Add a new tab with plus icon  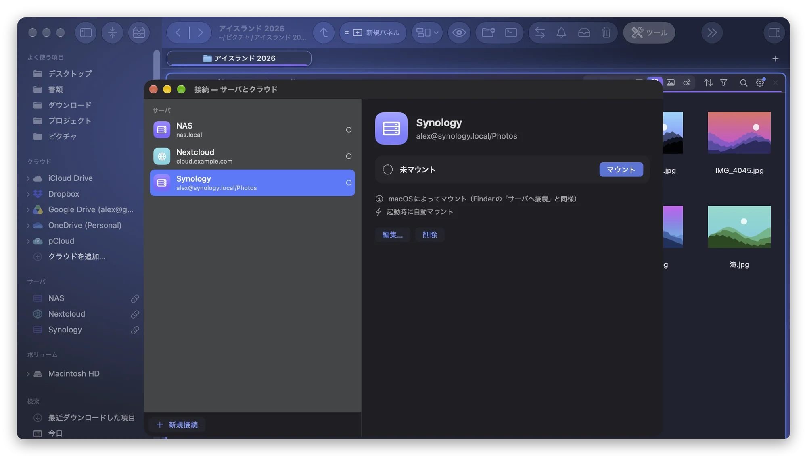[x=775, y=59]
